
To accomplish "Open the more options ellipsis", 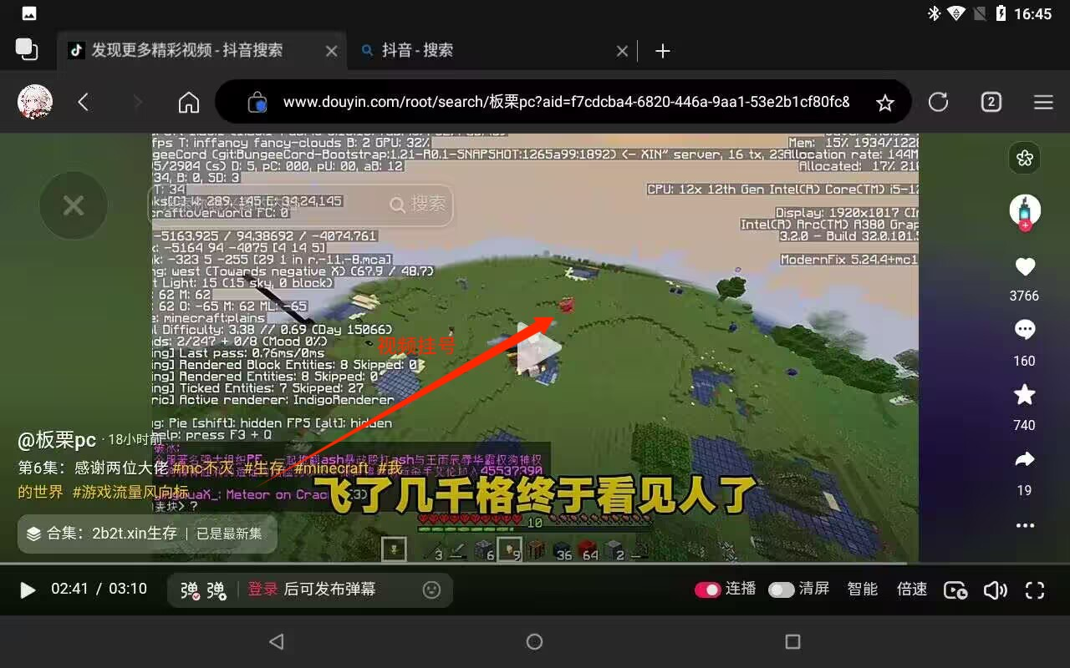I will click(x=1025, y=526).
